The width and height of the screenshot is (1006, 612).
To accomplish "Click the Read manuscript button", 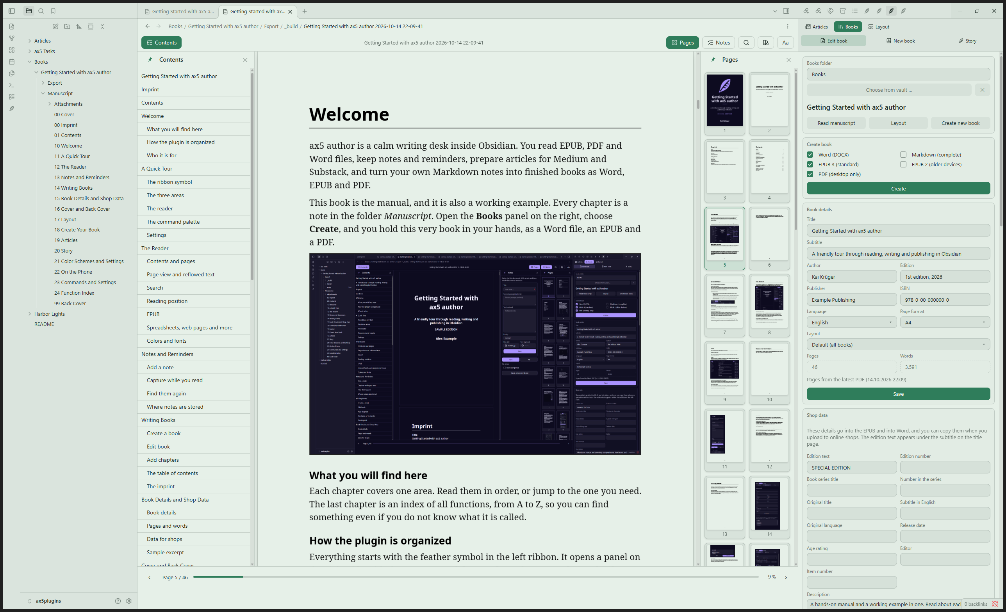I will tap(836, 123).
